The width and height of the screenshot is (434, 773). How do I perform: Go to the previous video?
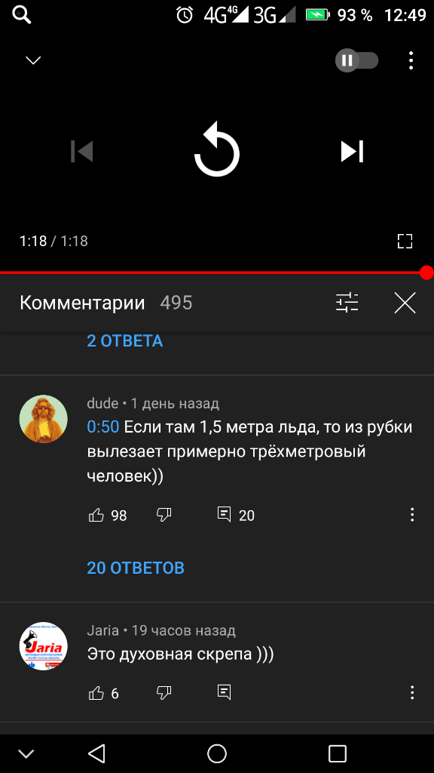point(81,151)
